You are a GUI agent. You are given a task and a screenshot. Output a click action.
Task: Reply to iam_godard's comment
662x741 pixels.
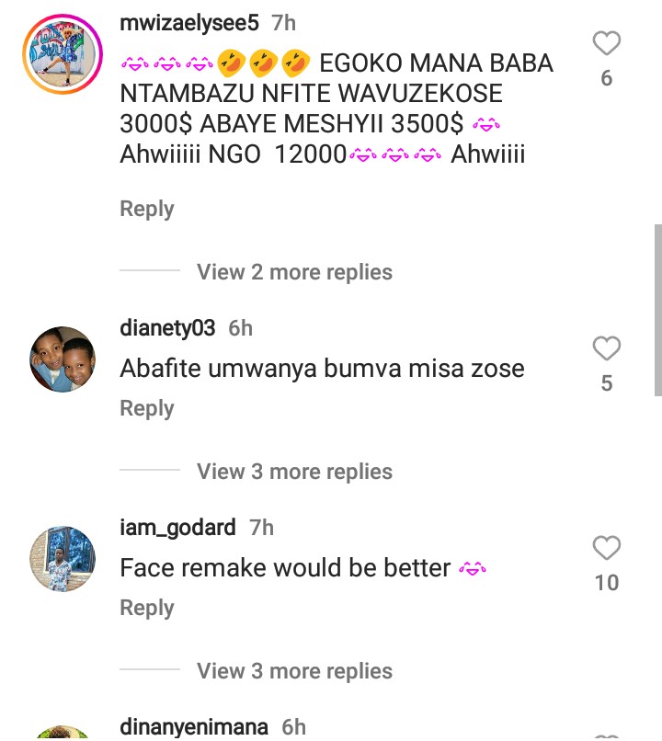(x=146, y=608)
